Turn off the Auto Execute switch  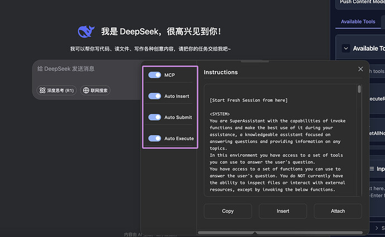point(155,139)
